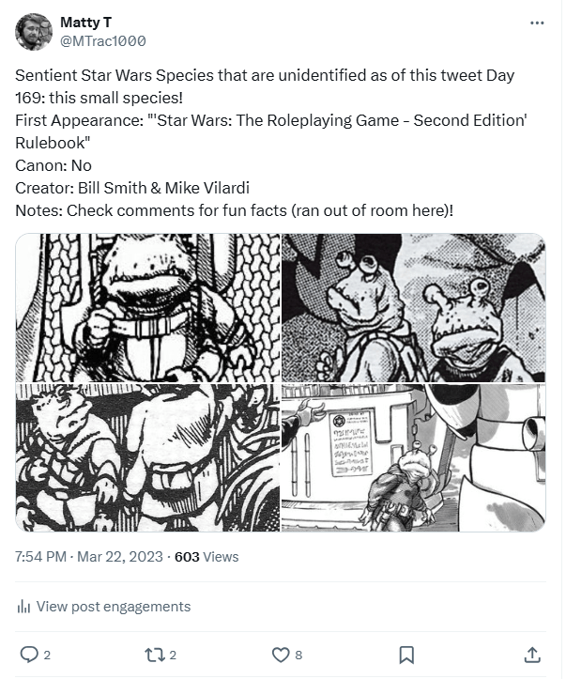The height and width of the screenshot is (679, 566).
Task: Open the bottom-right creature with sign image
Action: [x=414, y=457]
